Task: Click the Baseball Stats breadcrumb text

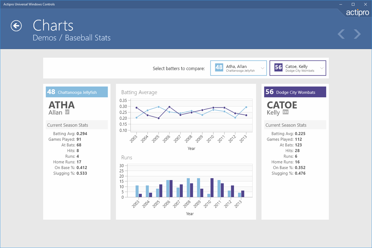Action: point(88,38)
